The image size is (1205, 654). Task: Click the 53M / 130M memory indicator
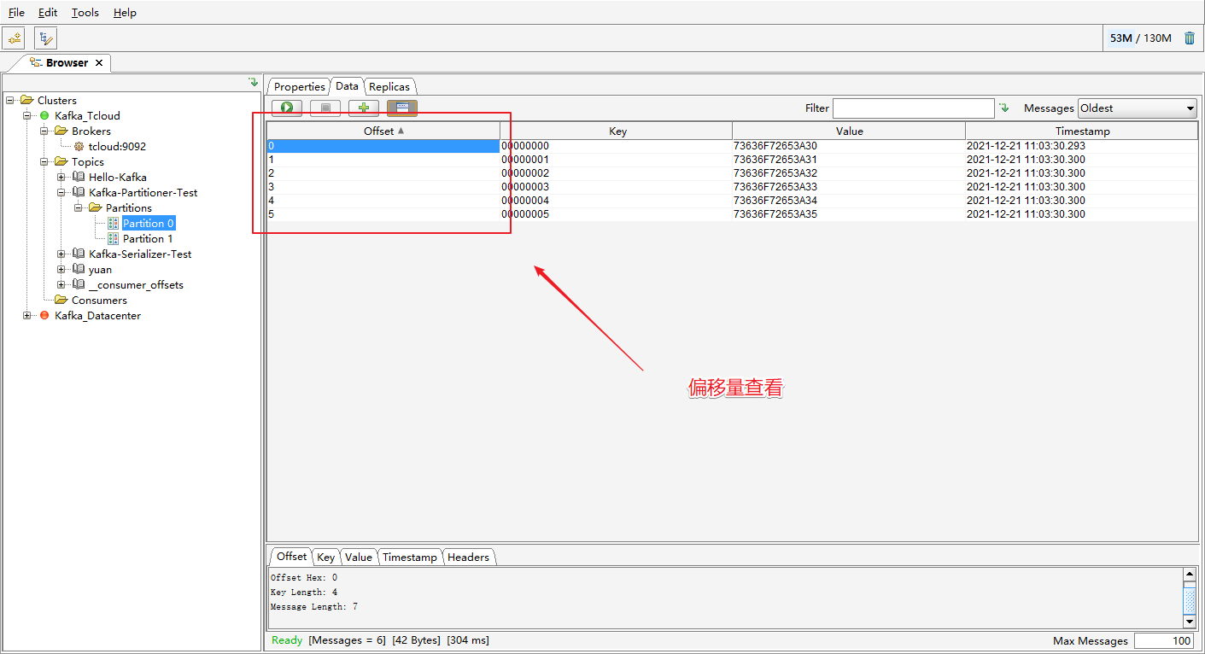(x=1140, y=38)
